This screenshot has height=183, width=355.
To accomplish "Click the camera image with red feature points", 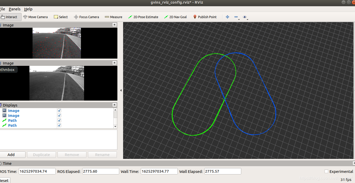I will (57, 43).
